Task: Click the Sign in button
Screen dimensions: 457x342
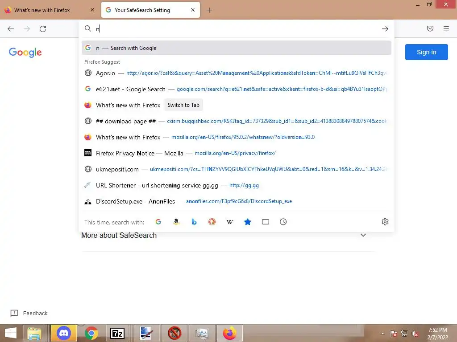Action: click(426, 52)
